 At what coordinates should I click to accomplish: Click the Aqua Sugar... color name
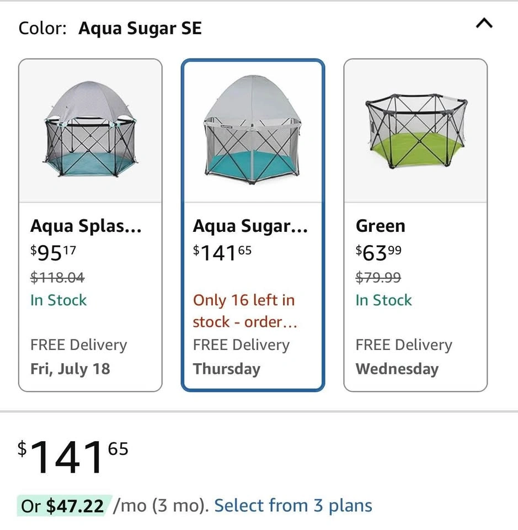250,226
